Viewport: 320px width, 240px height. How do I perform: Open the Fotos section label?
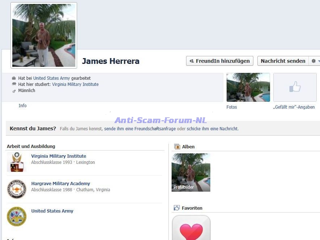232,107
